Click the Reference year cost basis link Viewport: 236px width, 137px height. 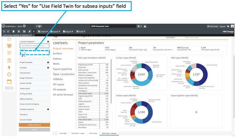pyautogui.click(x=191, y=37)
